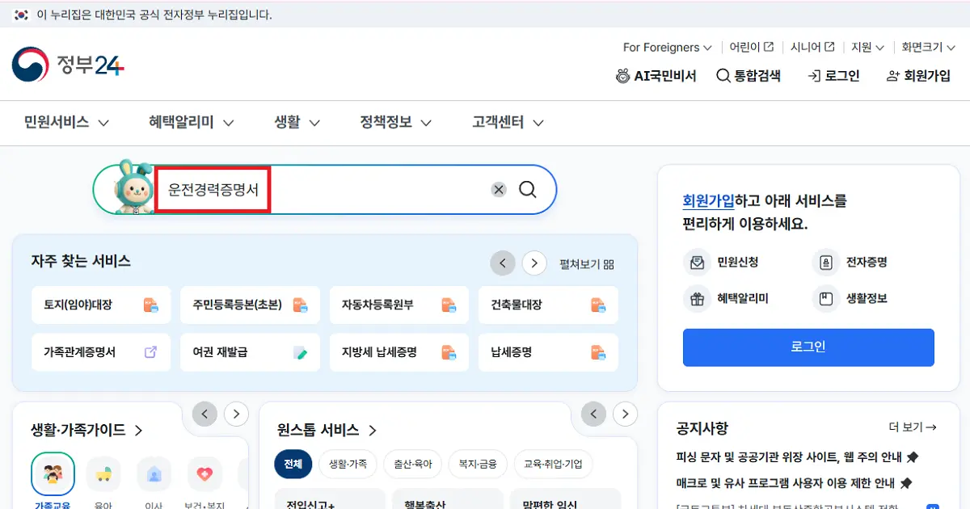Select the 보건·복지 guide icon
The width and height of the screenshot is (970, 509).
(205, 474)
